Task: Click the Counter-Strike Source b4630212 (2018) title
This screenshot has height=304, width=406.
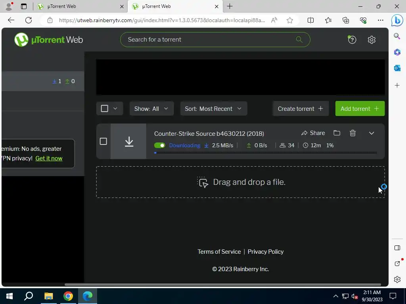Action: pos(209,133)
